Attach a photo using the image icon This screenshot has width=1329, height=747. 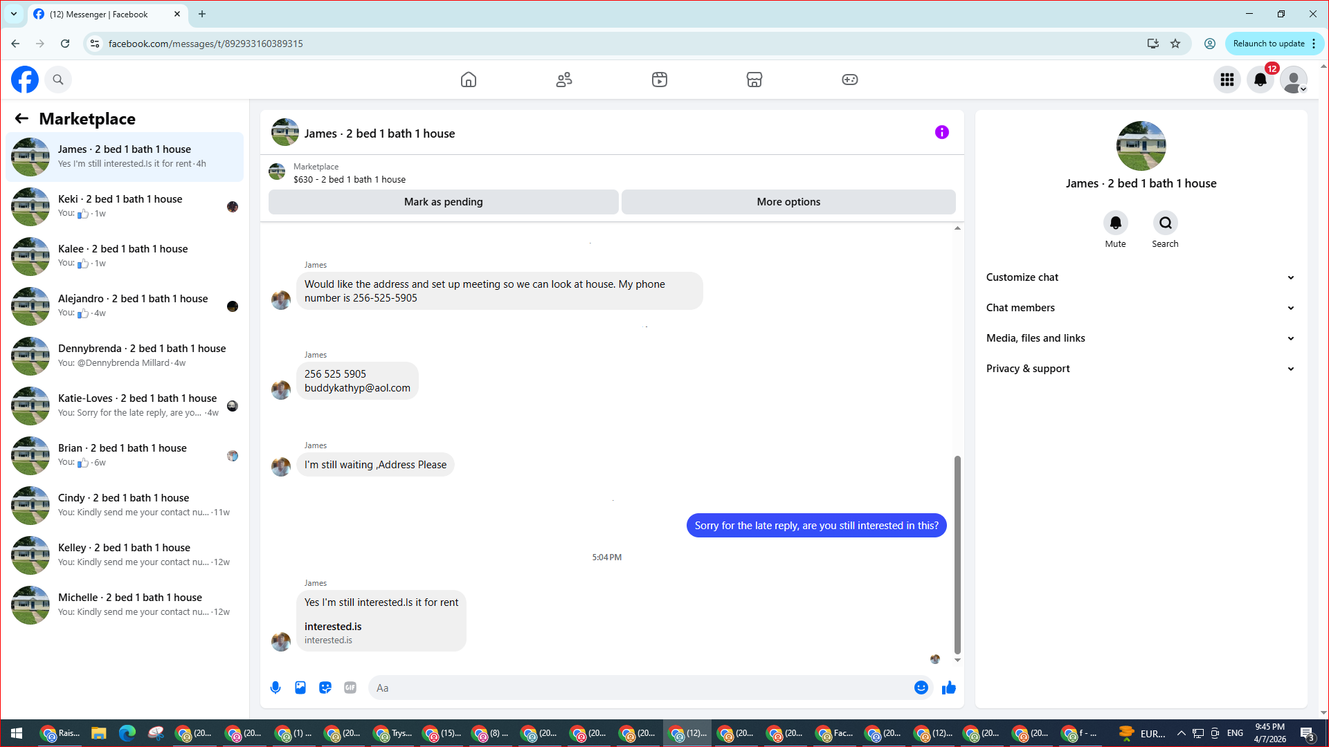pyautogui.click(x=300, y=688)
